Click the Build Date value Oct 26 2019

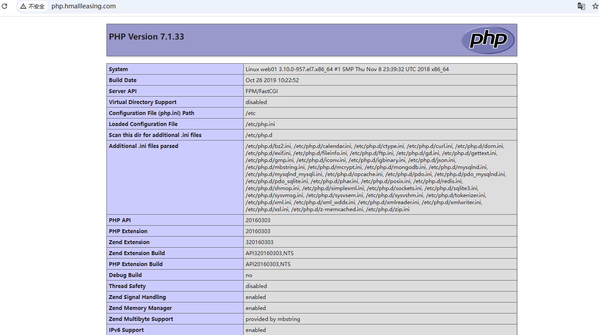click(x=272, y=80)
